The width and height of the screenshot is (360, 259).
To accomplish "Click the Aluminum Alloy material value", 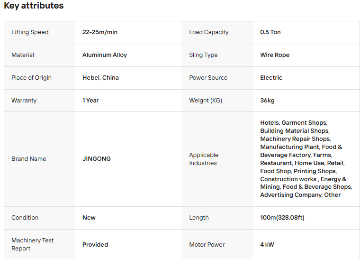I will point(105,55).
